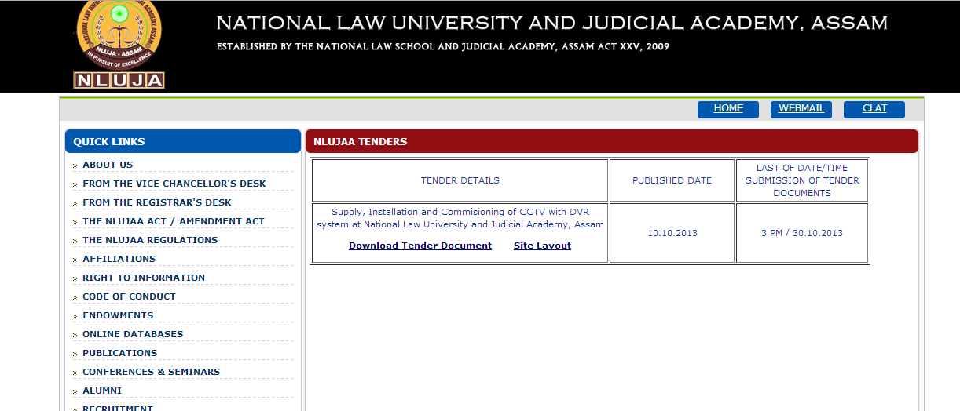This screenshot has width=960, height=411.
Task: Open the Alumni page
Action: [102, 391]
